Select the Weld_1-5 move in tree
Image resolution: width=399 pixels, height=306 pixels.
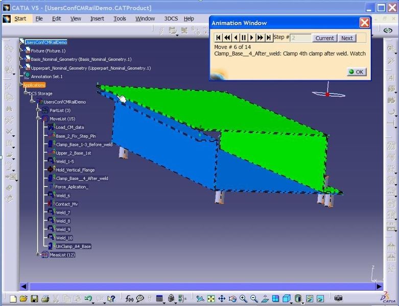[x=65, y=162]
